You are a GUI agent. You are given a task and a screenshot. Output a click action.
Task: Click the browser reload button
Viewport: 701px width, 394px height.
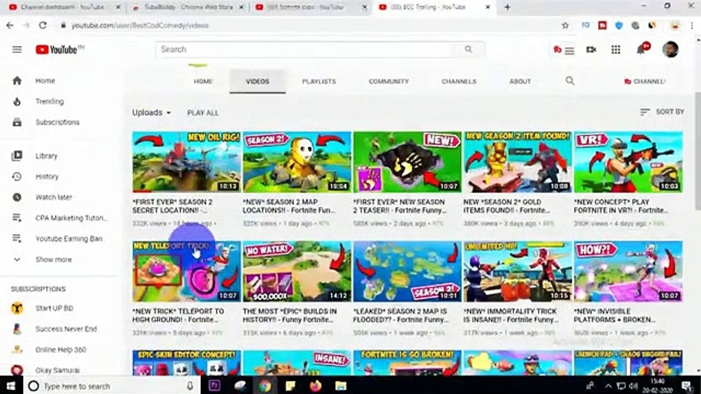click(43, 25)
